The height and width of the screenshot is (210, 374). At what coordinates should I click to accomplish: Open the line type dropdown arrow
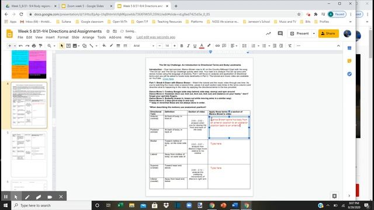(x=96, y=45)
